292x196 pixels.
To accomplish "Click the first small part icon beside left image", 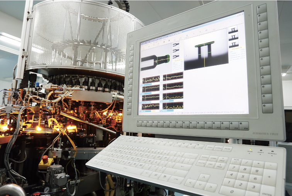I will click(x=176, y=45).
